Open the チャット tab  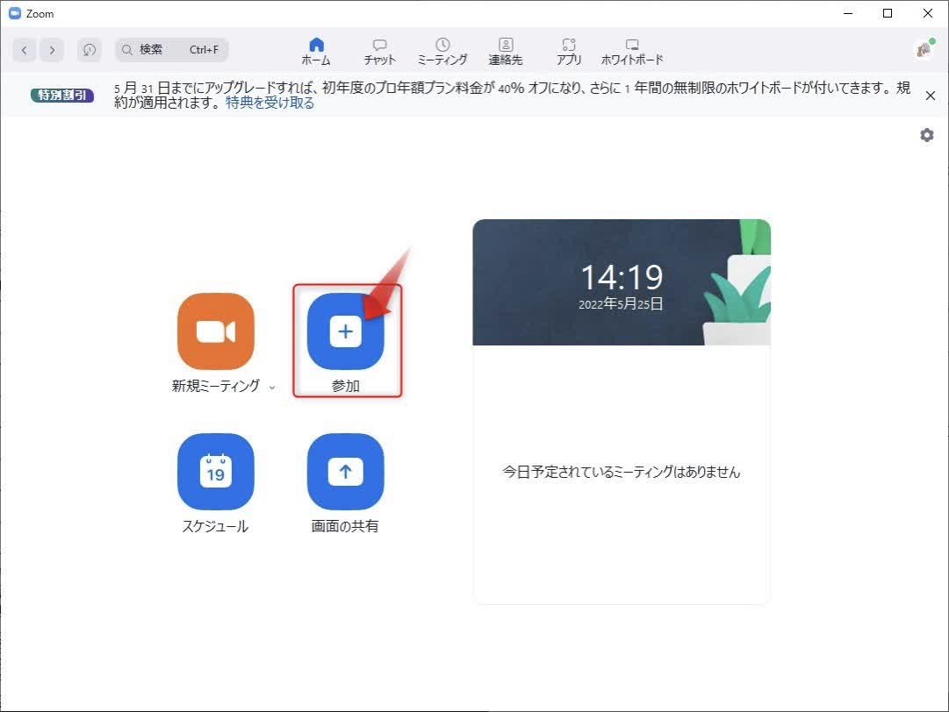[x=379, y=51]
